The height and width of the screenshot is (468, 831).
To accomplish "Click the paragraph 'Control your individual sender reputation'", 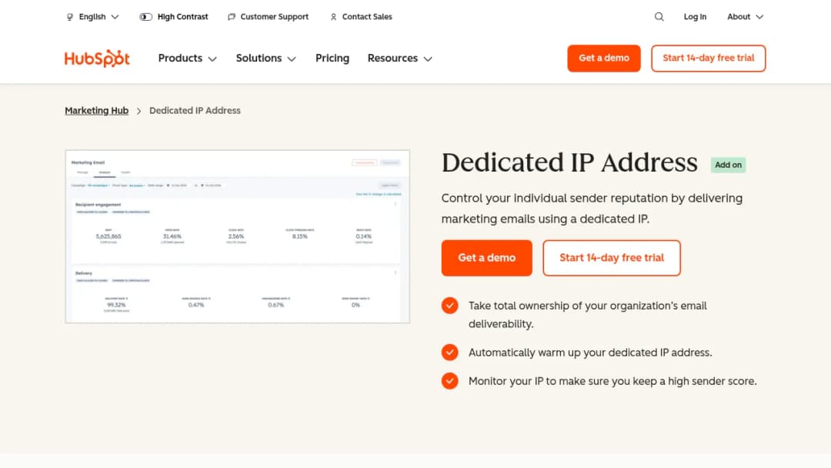I will pyautogui.click(x=592, y=209).
